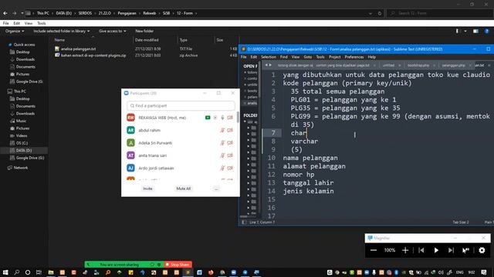Screen dimensions: 494x277
Task: Click the Mute All button
Action: pos(184,189)
